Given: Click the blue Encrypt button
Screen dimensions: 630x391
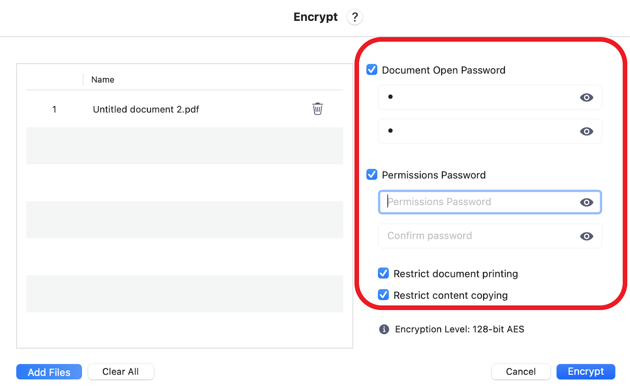Looking at the screenshot, I should pos(586,372).
